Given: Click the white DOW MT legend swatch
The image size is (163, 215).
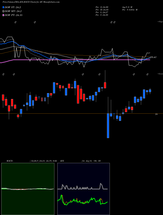Looking at the screenshot, I should [x=3, y=11].
